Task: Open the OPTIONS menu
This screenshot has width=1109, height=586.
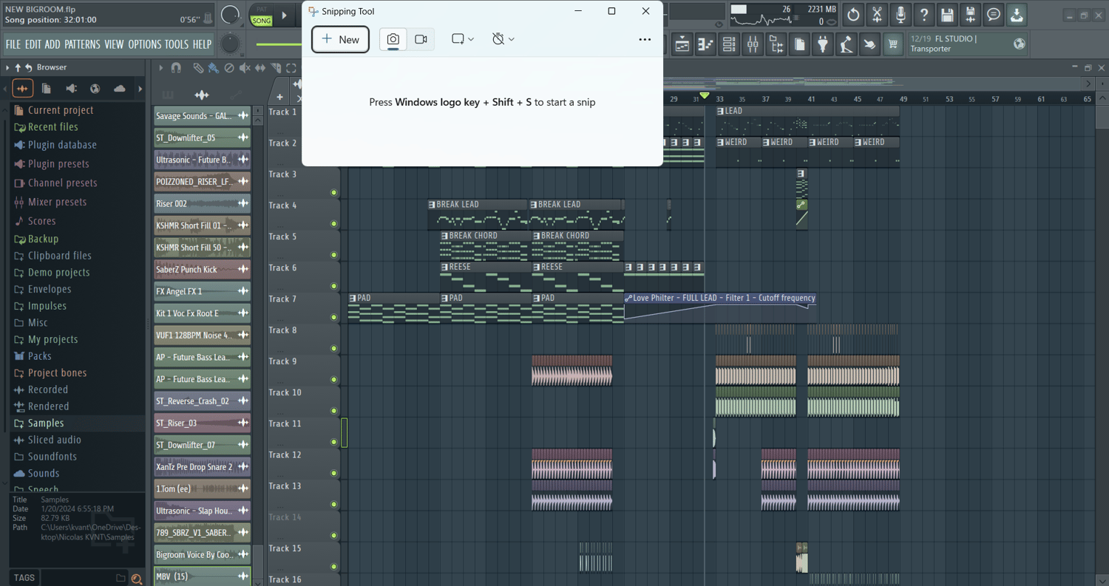Action: click(145, 44)
